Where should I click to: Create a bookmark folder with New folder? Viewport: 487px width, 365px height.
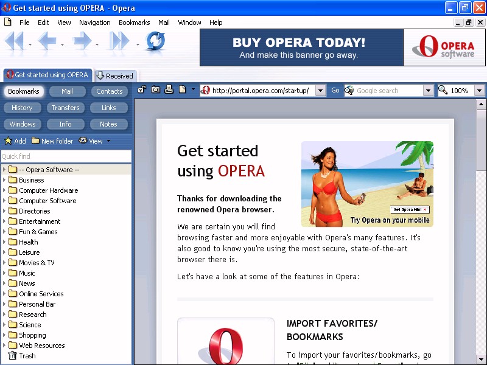pyautogui.click(x=52, y=141)
